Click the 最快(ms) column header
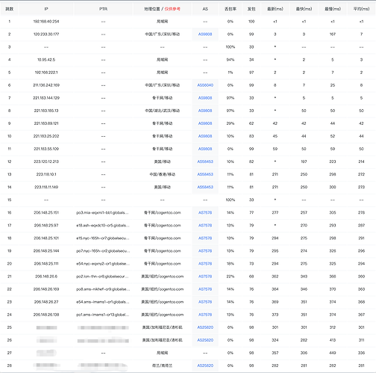 tap(304, 9)
